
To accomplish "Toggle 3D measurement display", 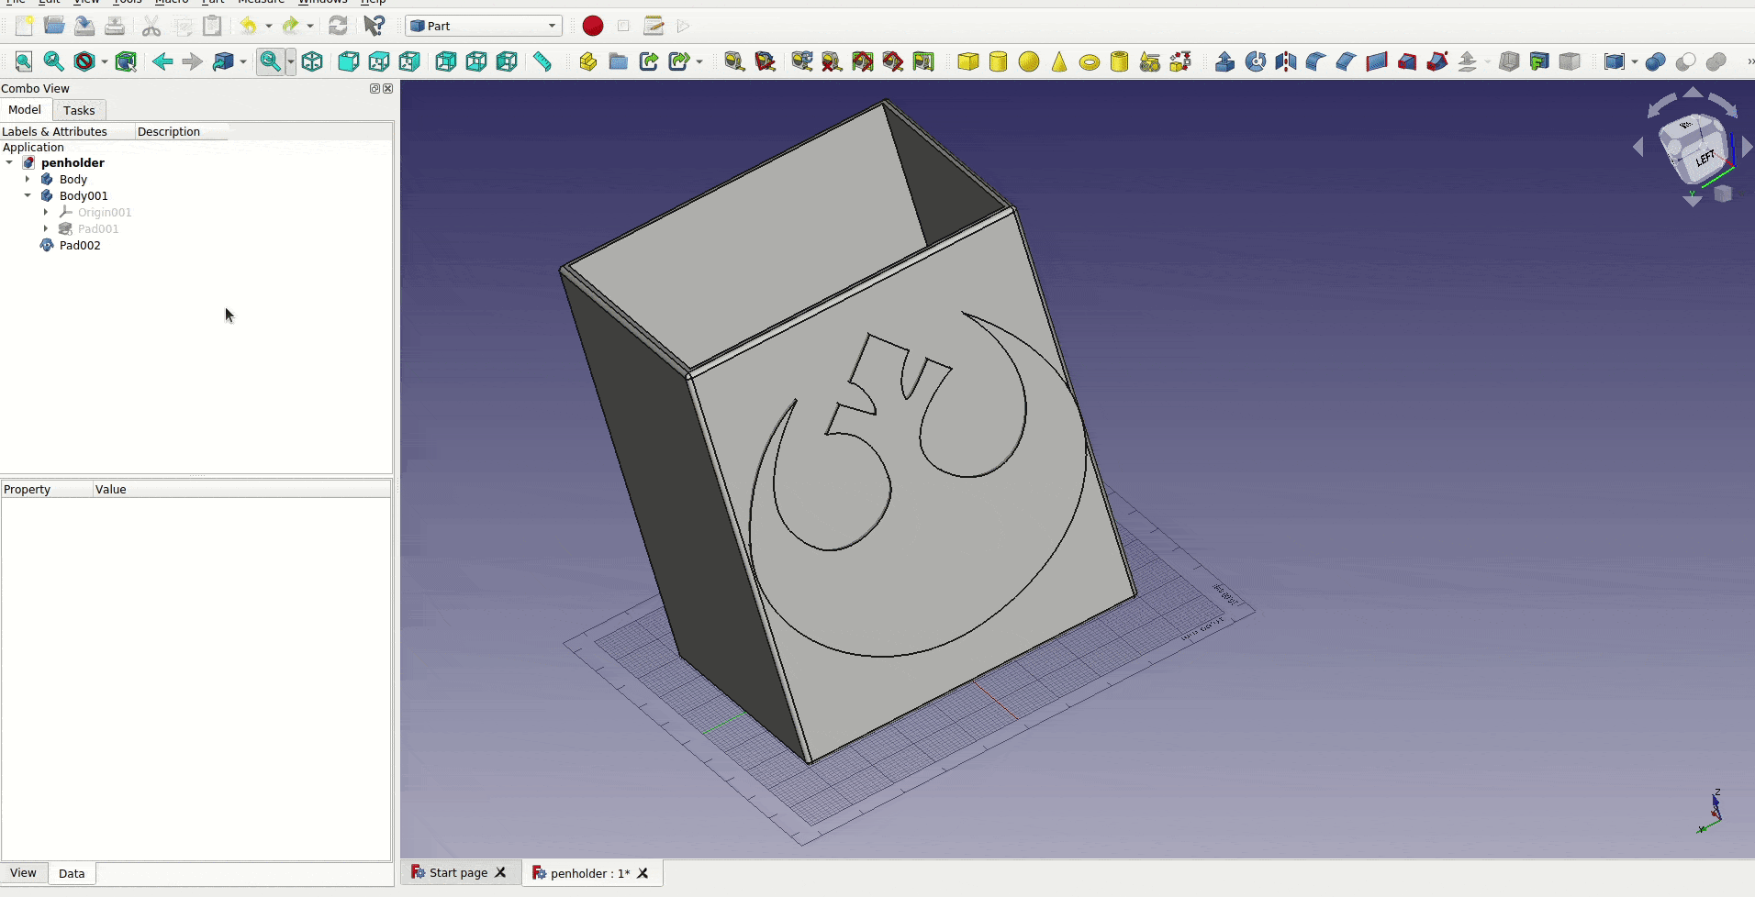I will pyautogui.click(x=893, y=61).
